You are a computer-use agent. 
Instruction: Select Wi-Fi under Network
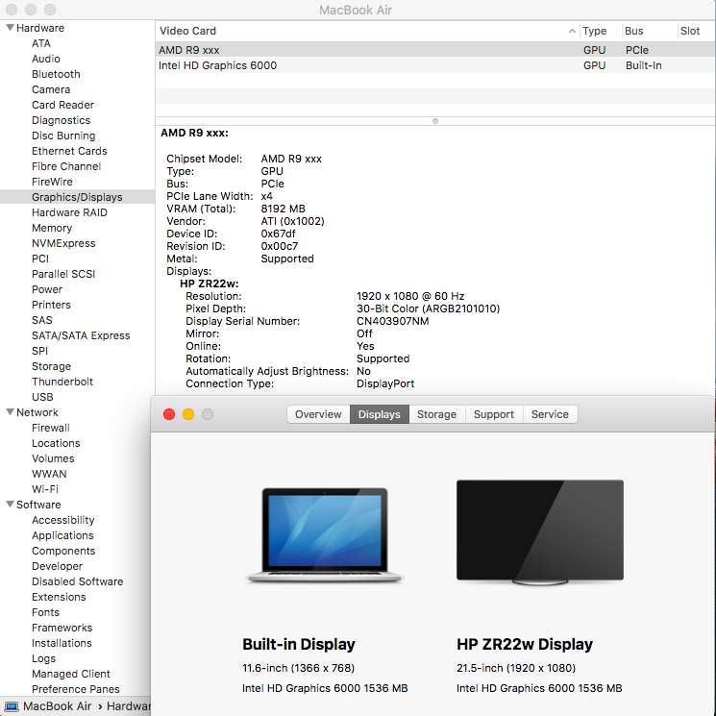(45, 489)
